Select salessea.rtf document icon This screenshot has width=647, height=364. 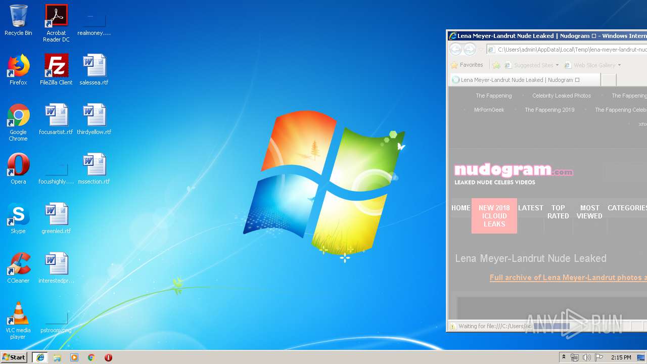[x=94, y=70]
